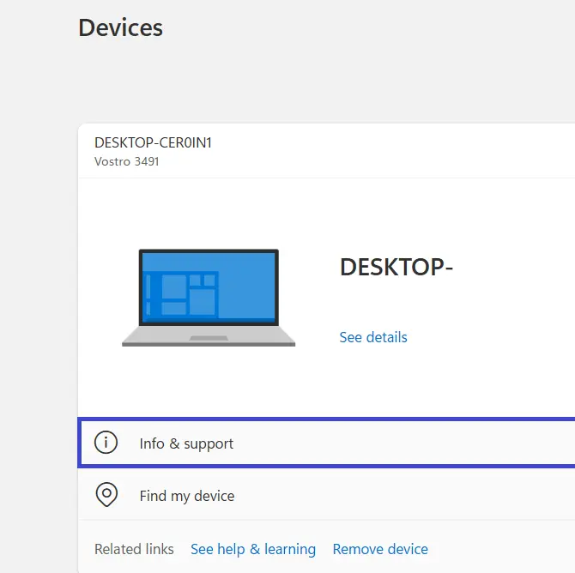Click the location pin icon

(x=106, y=495)
